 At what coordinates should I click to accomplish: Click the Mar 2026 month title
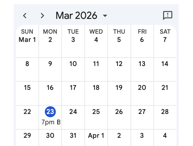76,16
